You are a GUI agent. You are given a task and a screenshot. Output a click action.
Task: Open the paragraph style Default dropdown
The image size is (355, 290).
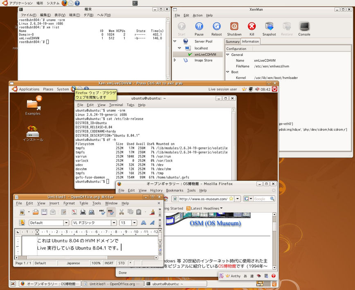pyautogui.click(x=66, y=223)
